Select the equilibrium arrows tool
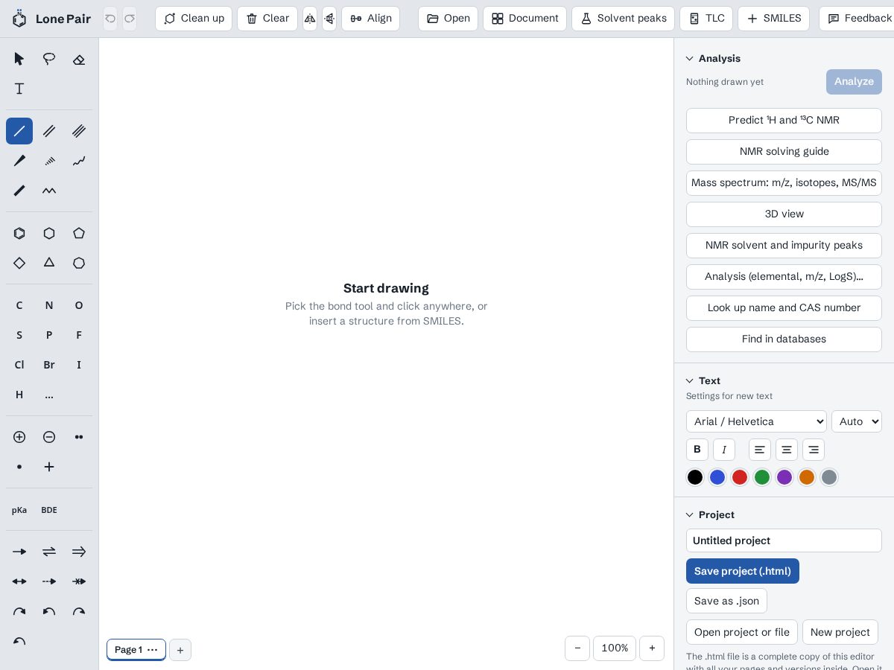This screenshot has width=894, height=670. coord(49,552)
